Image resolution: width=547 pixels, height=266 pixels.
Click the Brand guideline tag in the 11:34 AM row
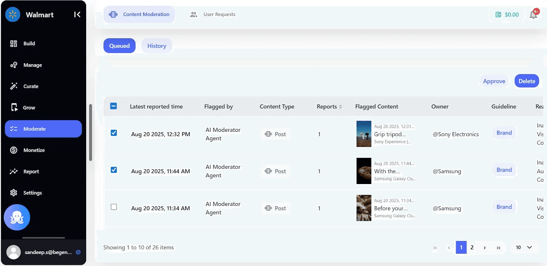[504, 207]
